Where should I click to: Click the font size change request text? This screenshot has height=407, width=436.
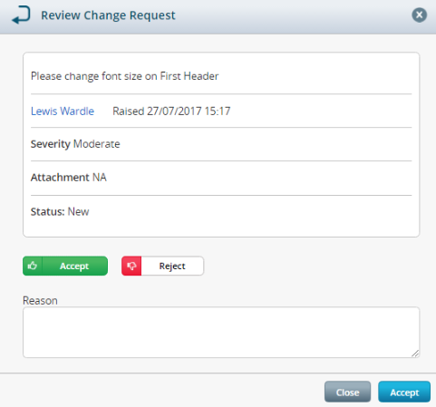tap(125, 76)
